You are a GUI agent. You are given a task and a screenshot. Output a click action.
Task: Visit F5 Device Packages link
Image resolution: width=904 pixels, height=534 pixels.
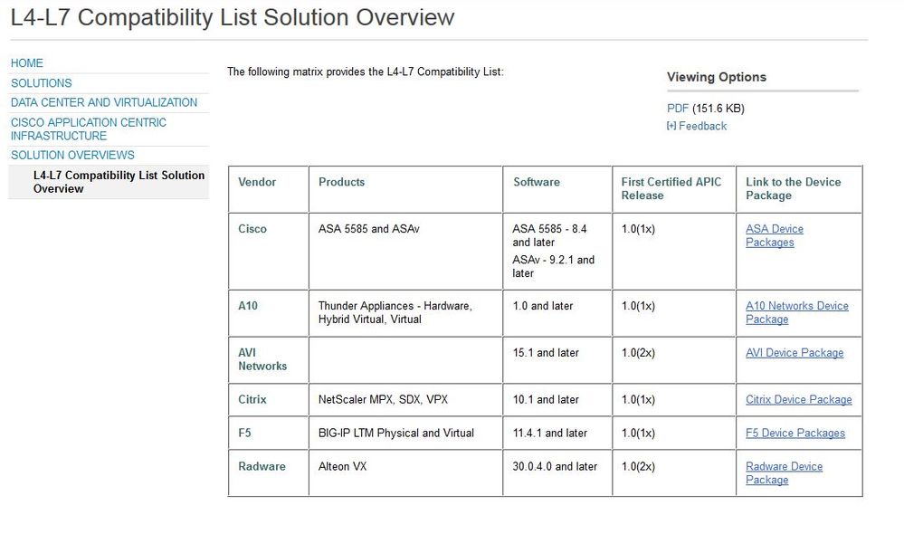[795, 433]
